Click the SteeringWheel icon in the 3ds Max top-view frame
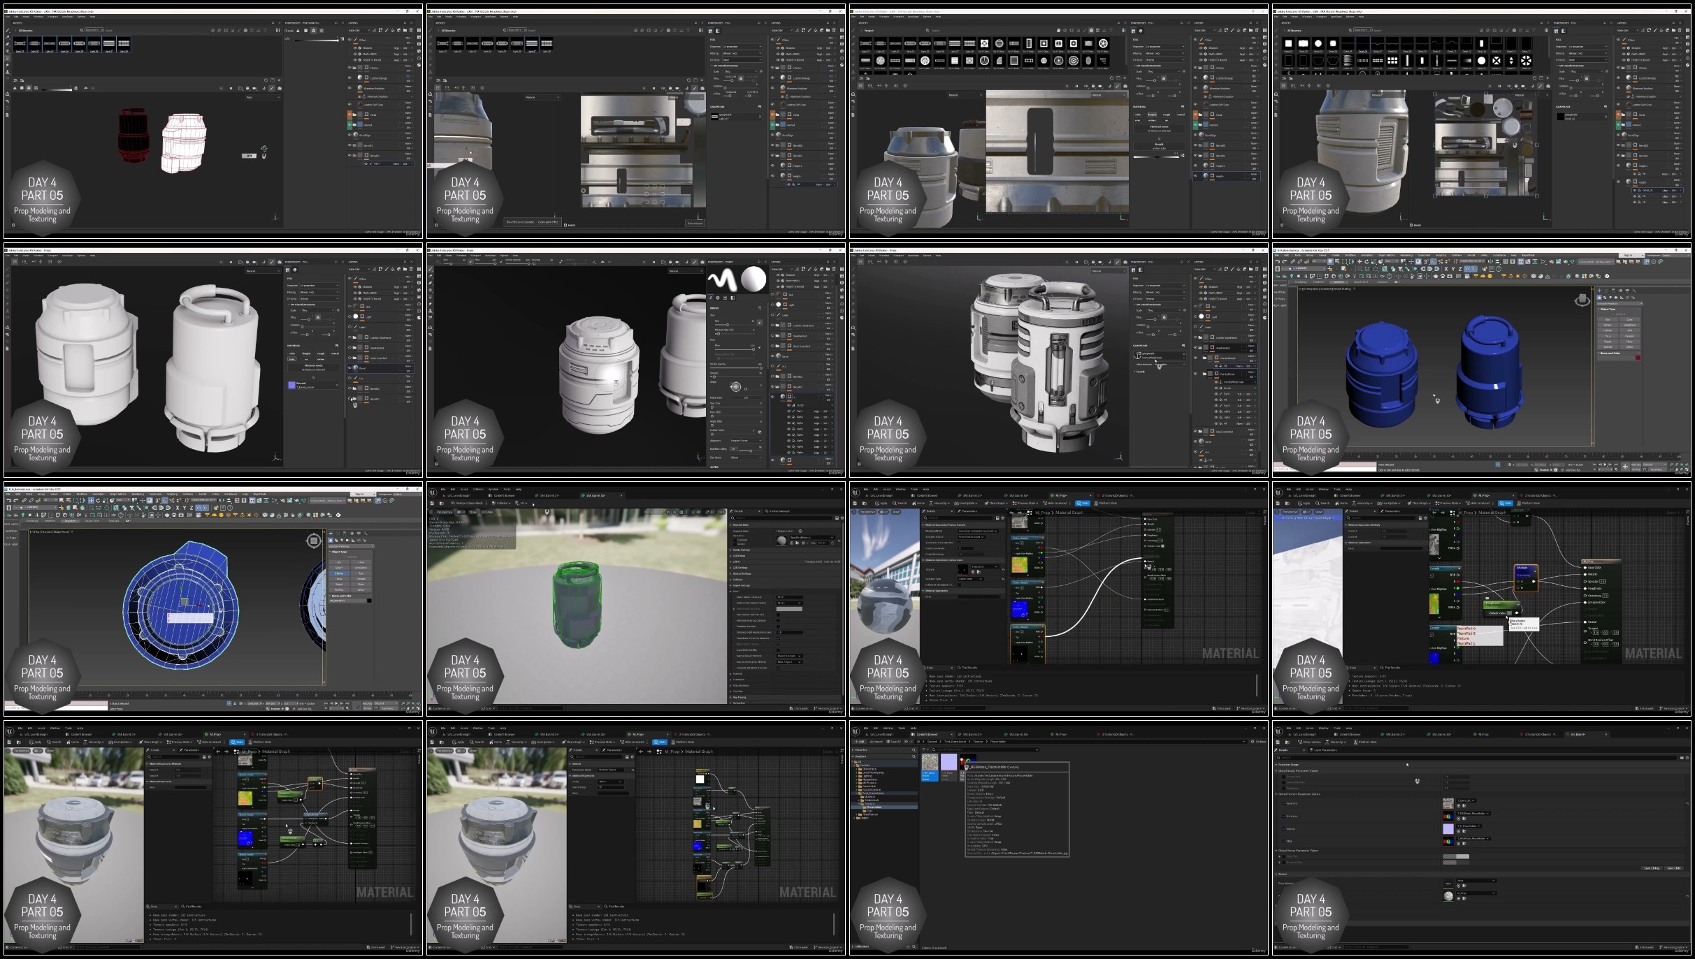 314,541
